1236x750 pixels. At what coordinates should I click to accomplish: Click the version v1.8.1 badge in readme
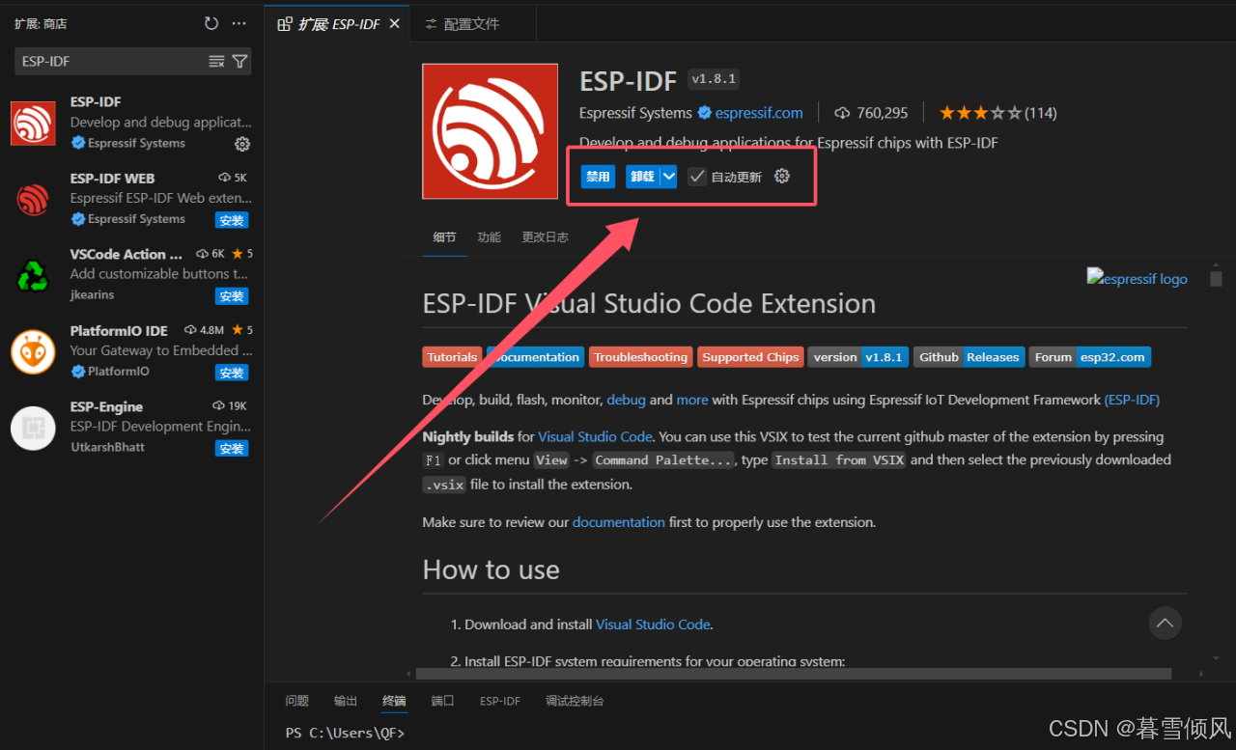pos(857,357)
